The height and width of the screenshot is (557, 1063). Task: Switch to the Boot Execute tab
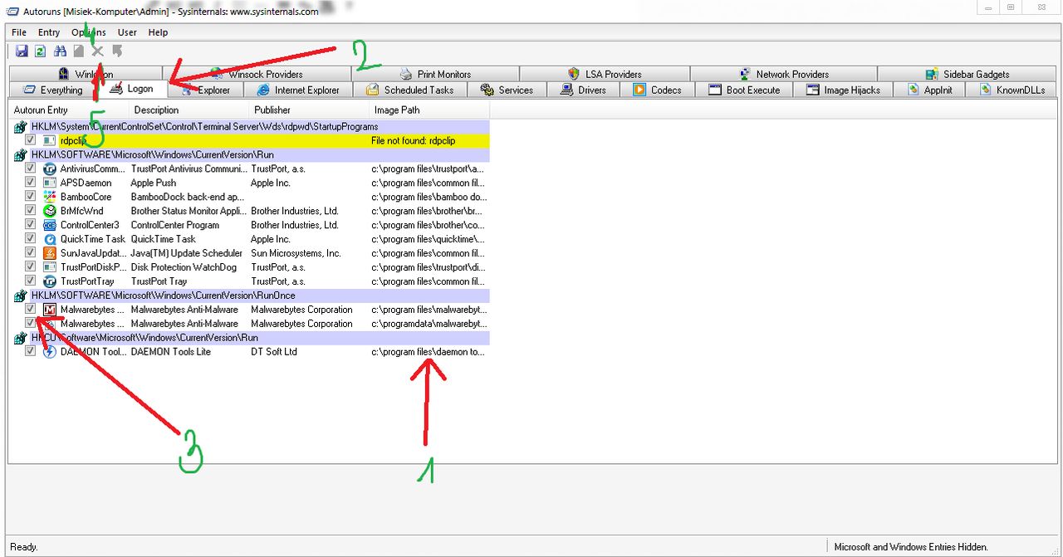pos(744,90)
